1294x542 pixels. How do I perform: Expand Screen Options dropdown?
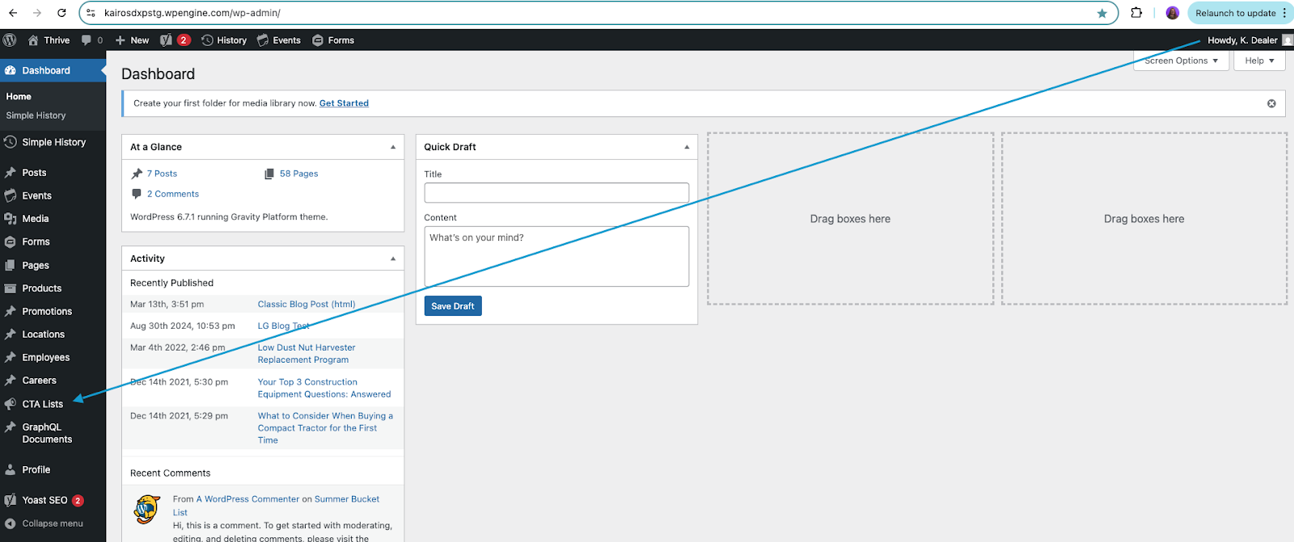1181,61
